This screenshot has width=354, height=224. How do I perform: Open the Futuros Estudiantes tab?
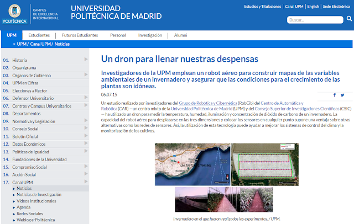[80, 35]
